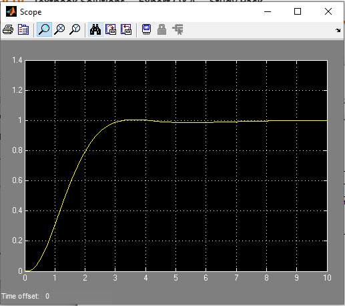Click the x-axis label 10
Image resolution: width=345 pixels, height=306 pixels.
point(327,278)
